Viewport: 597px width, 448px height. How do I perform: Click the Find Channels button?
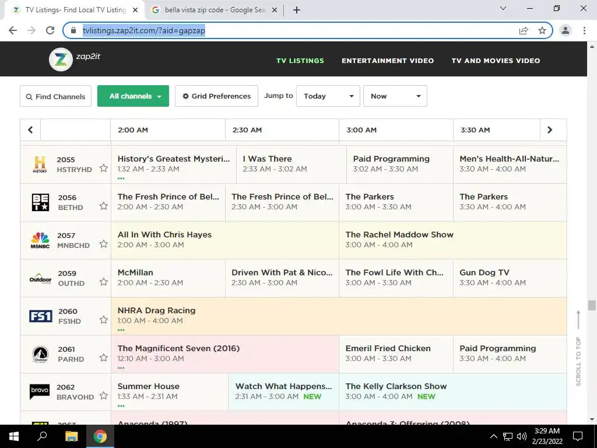pyautogui.click(x=55, y=96)
